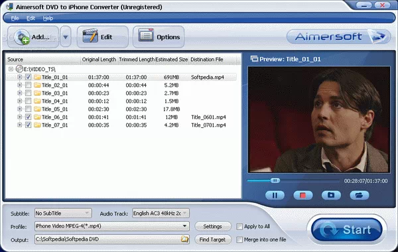Expand the Title_01_01 node

[x=19, y=77]
